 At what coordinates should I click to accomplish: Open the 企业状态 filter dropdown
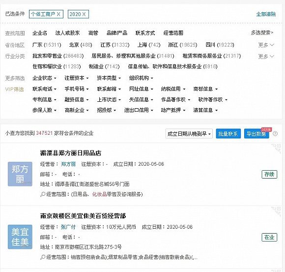[x=44, y=78]
